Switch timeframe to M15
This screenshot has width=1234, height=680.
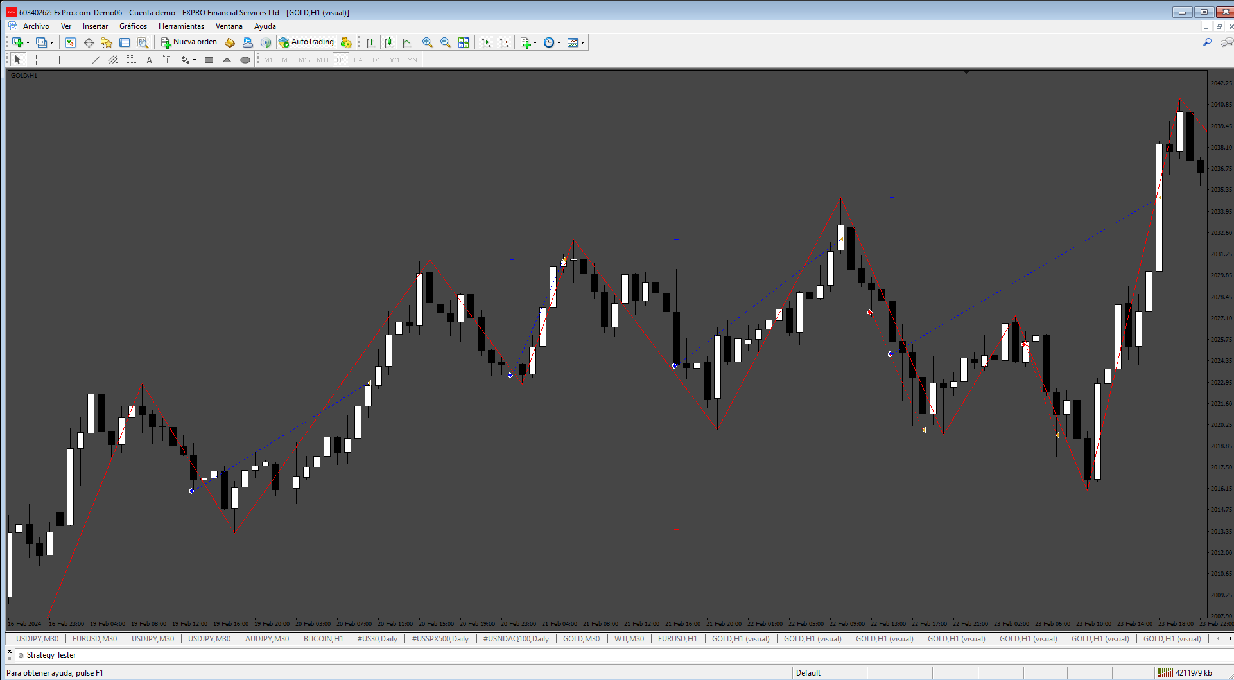tap(304, 60)
